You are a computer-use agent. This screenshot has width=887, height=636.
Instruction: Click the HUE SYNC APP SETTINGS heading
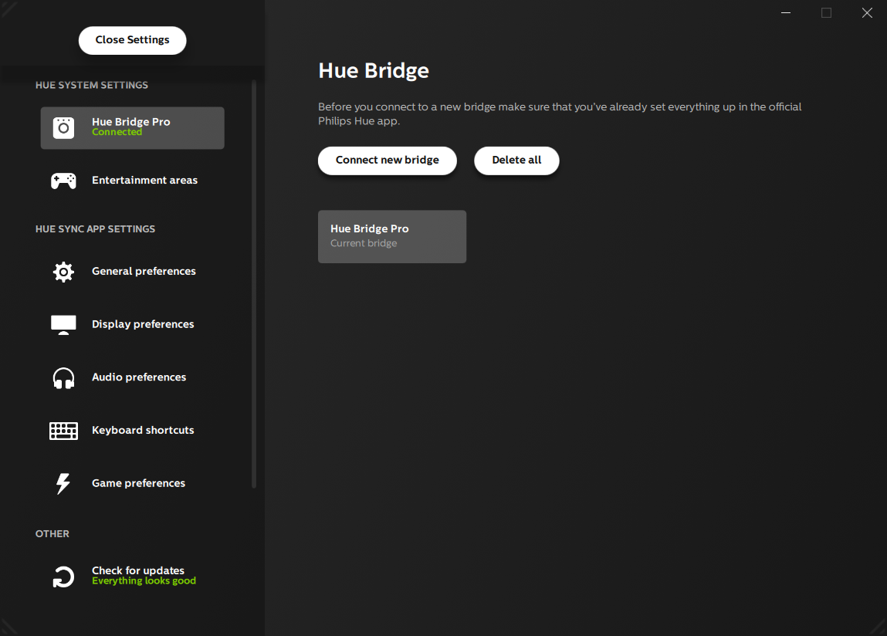pos(95,229)
